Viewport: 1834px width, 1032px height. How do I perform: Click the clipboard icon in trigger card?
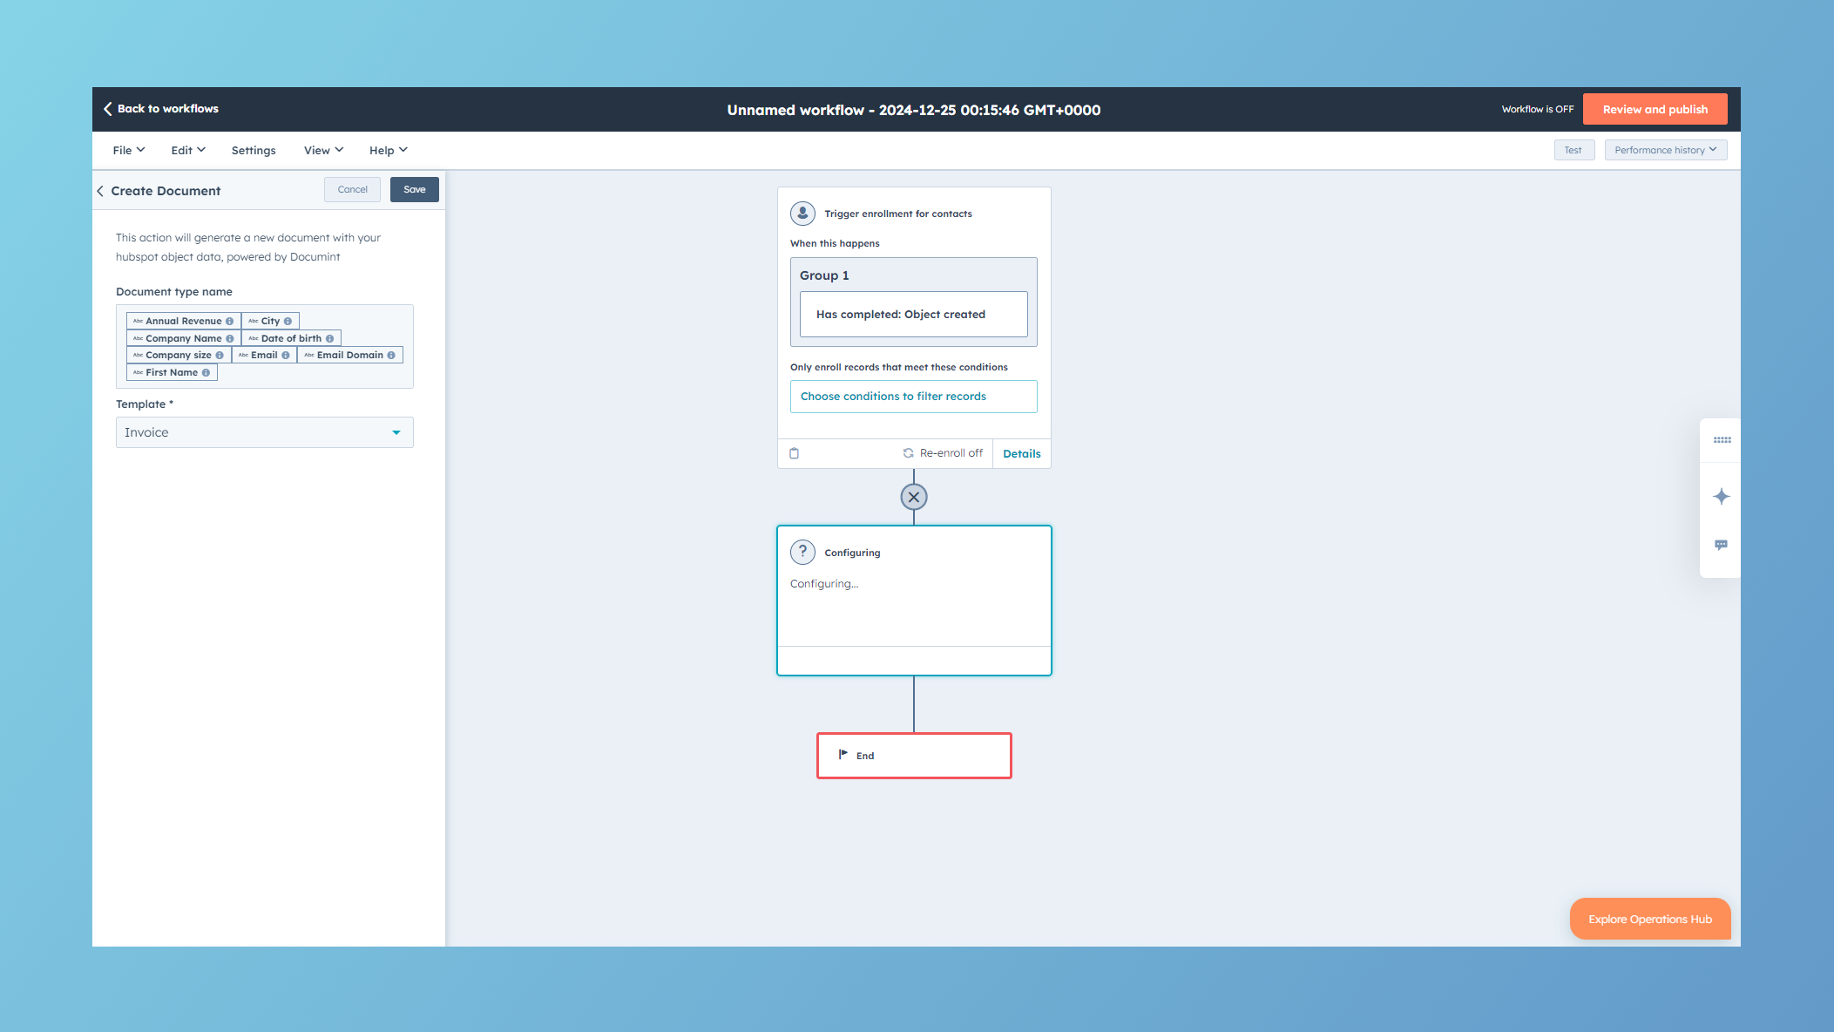794,453
